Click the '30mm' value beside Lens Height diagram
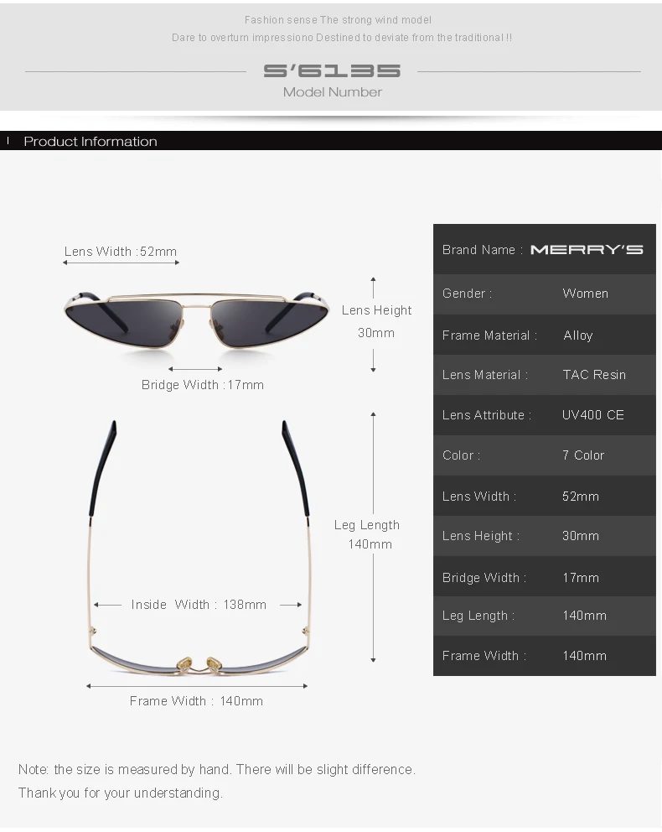The image size is (662, 832). 375,333
